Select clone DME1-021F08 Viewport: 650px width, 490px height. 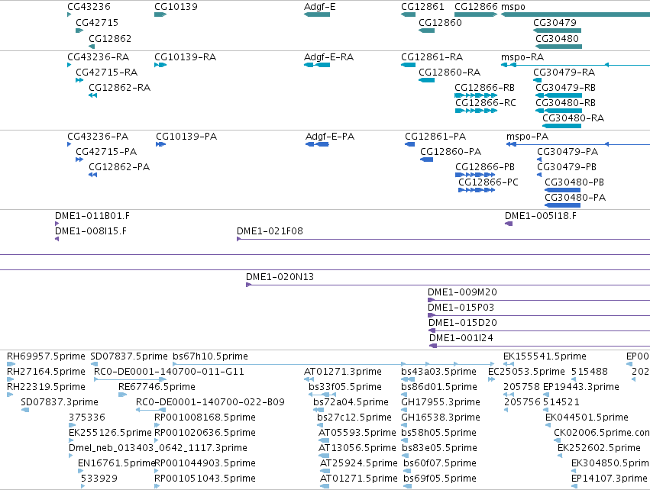(443, 239)
